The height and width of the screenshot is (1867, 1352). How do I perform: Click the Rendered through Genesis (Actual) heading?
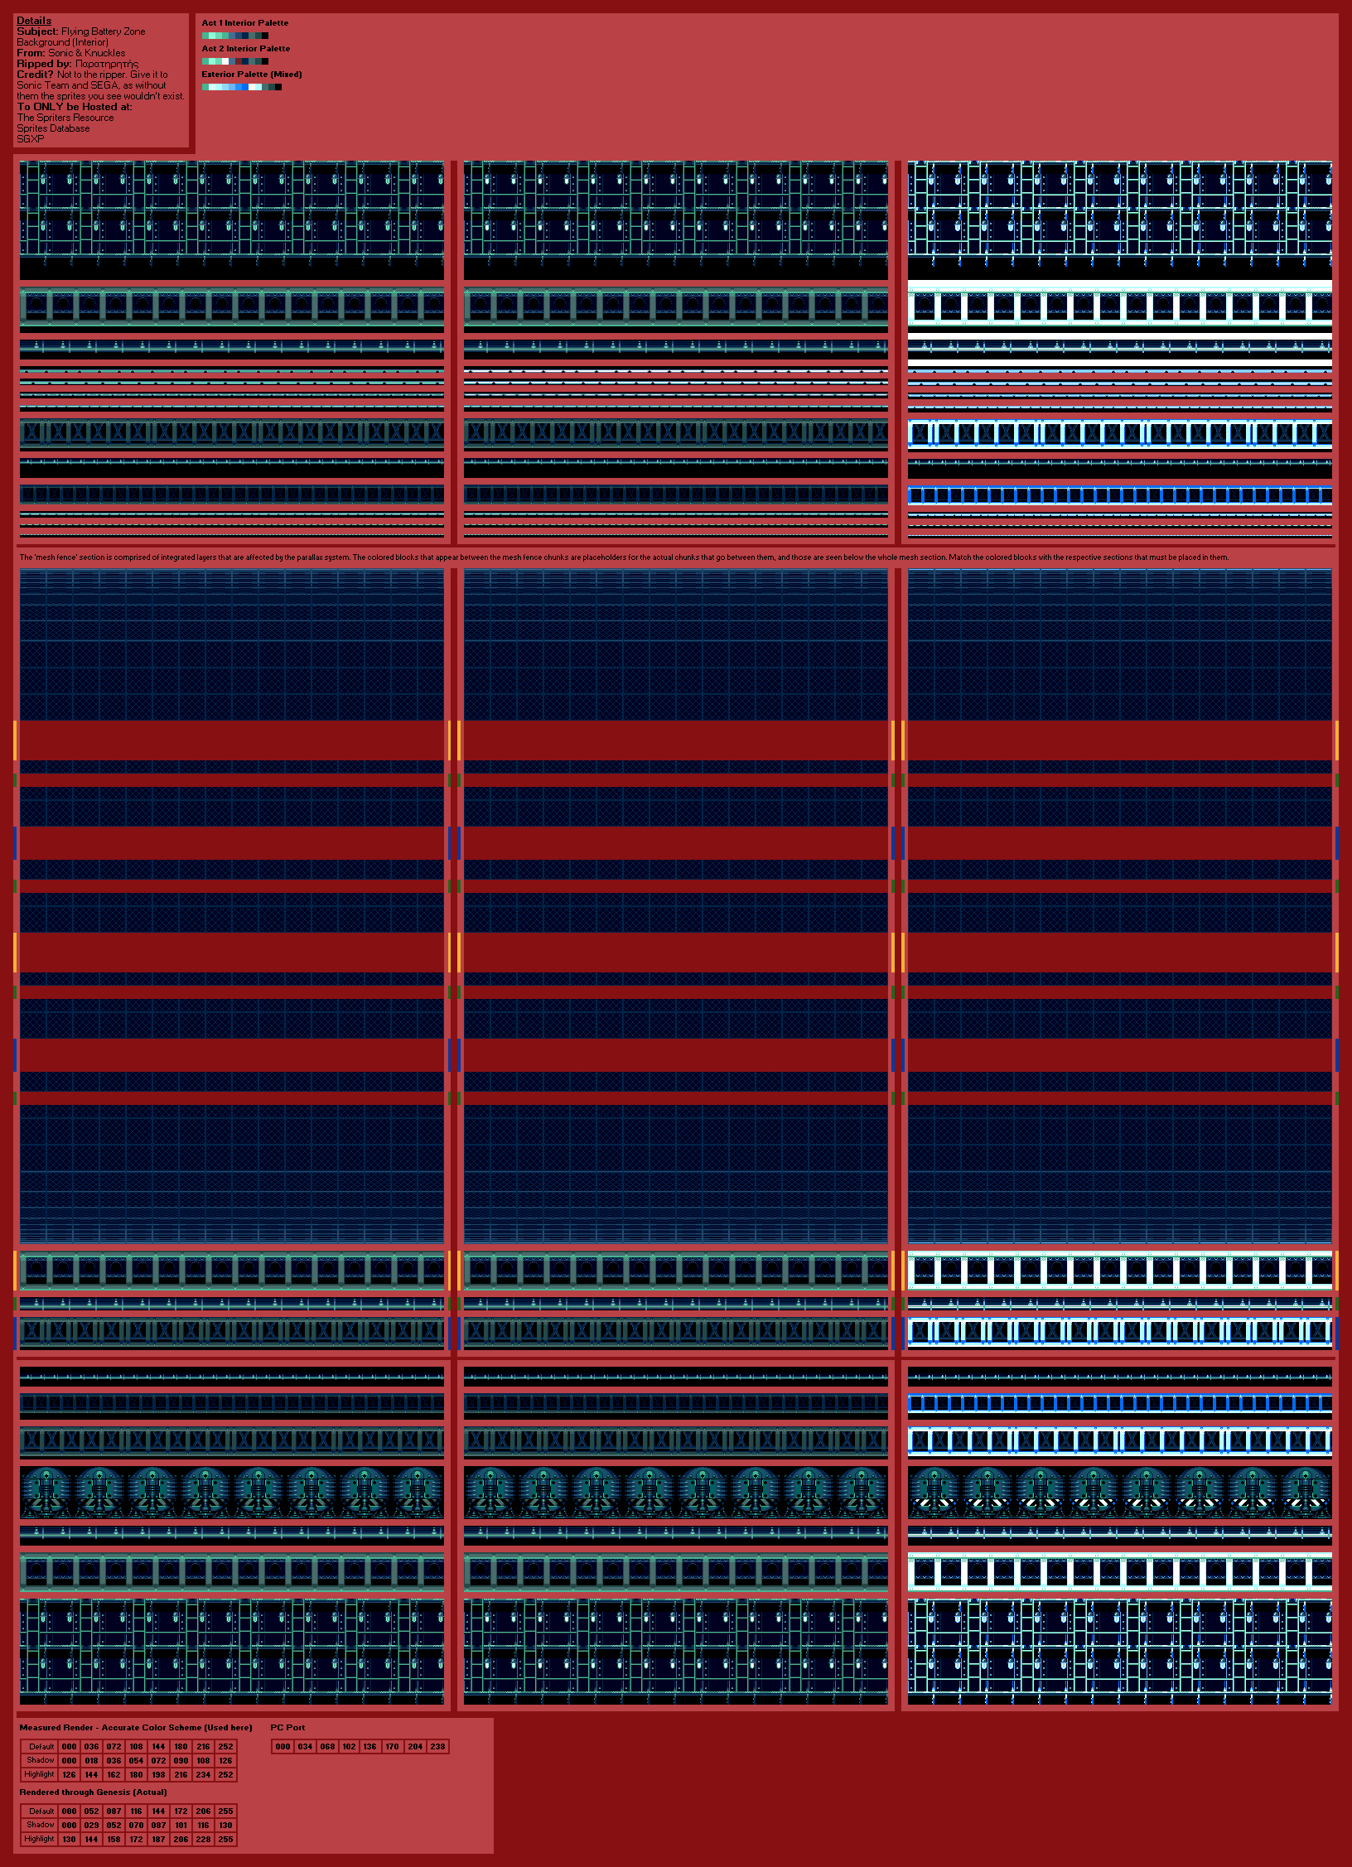tap(93, 1792)
